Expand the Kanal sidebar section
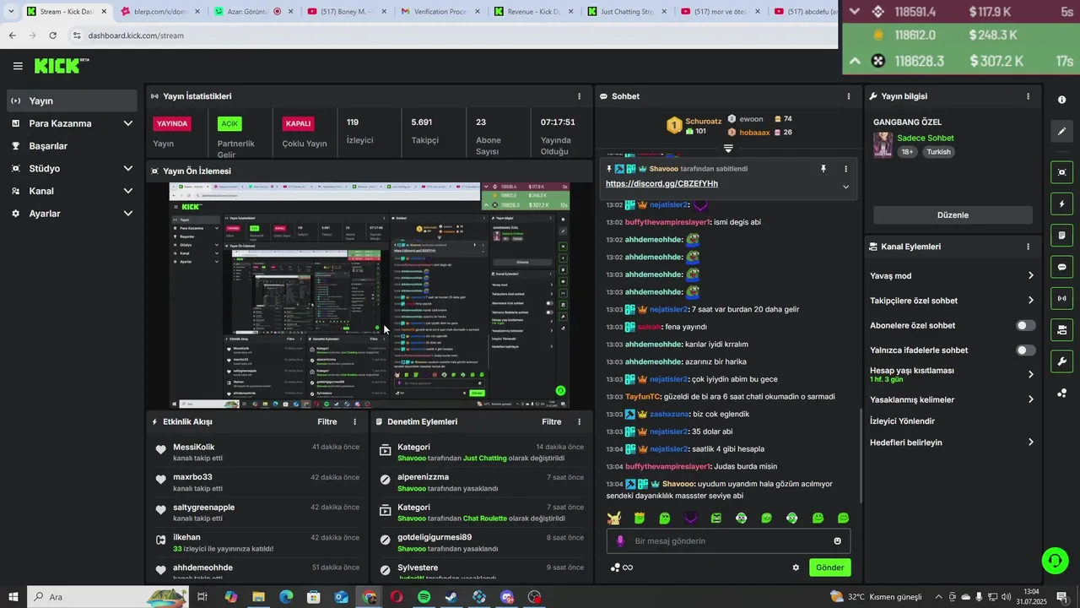The height and width of the screenshot is (608, 1080). coord(128,191)
